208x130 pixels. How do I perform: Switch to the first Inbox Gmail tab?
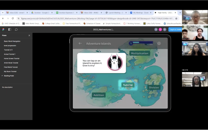[17, 13]
